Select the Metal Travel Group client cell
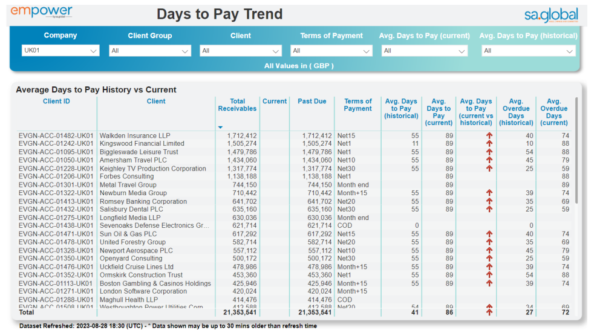Screen dimensions: 594x330 click(x=128, y=185)
